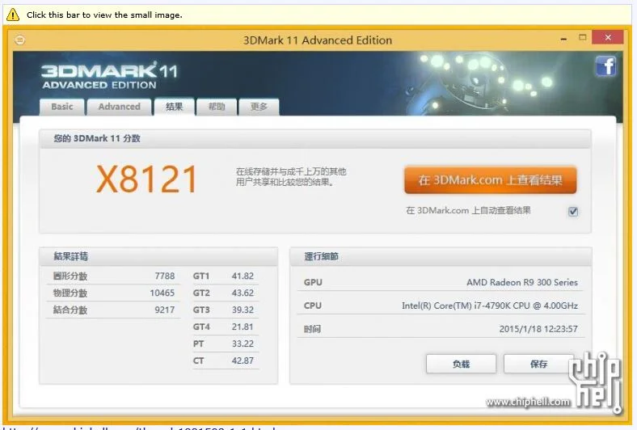Open the 更多 more tab
The width and height of the screenshot is (637, 430).
[259, 107]
